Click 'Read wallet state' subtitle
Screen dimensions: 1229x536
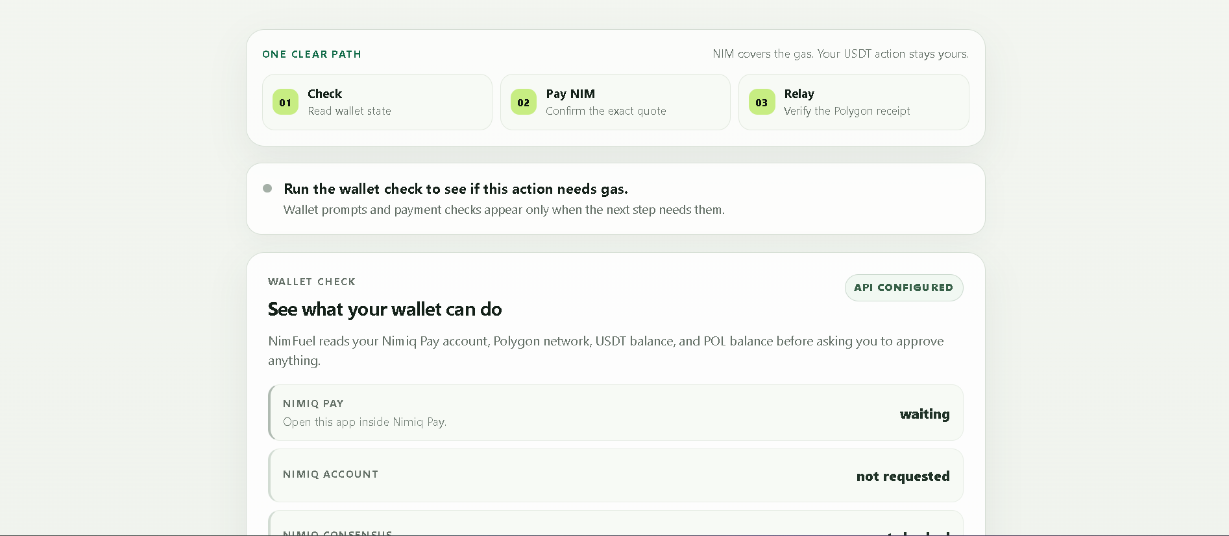click(349, 111)
